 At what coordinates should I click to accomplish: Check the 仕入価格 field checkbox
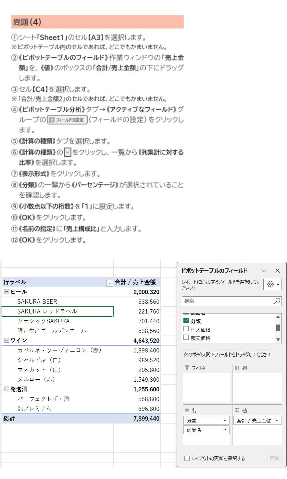[x=186, y=329]
